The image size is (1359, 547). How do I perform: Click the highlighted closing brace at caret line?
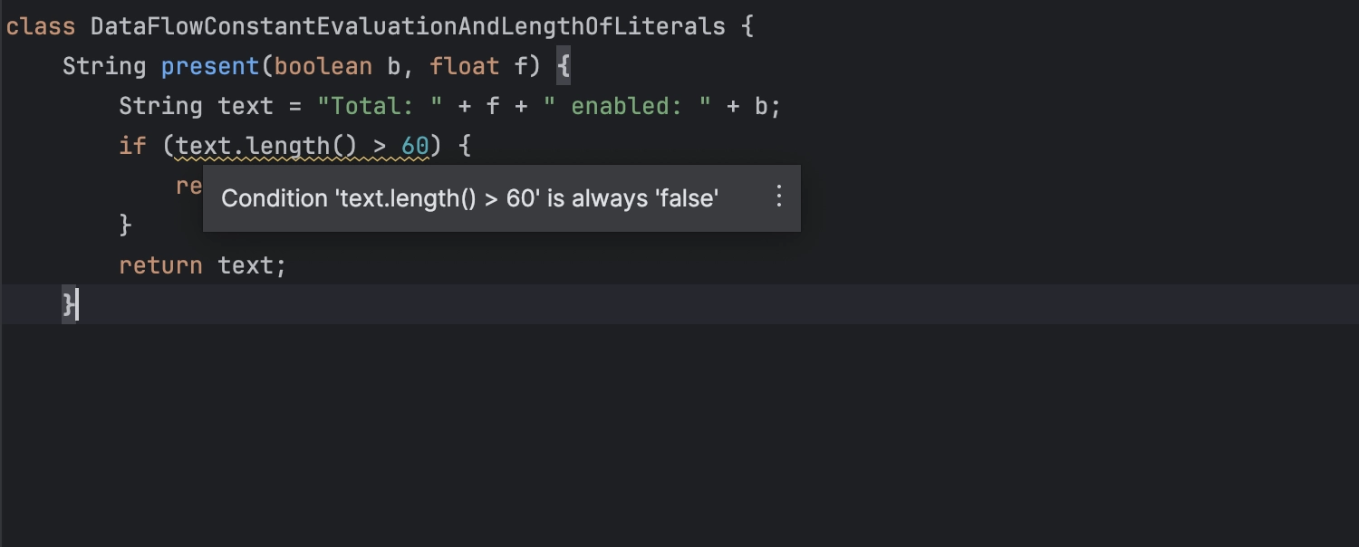click(x=69, y=304)
